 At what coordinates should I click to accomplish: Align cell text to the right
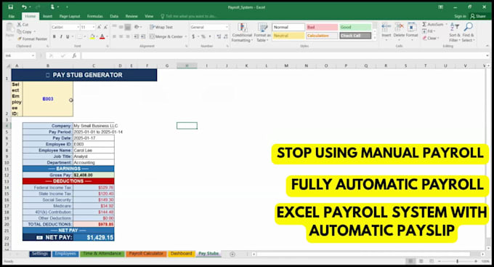tap(128, 36)
